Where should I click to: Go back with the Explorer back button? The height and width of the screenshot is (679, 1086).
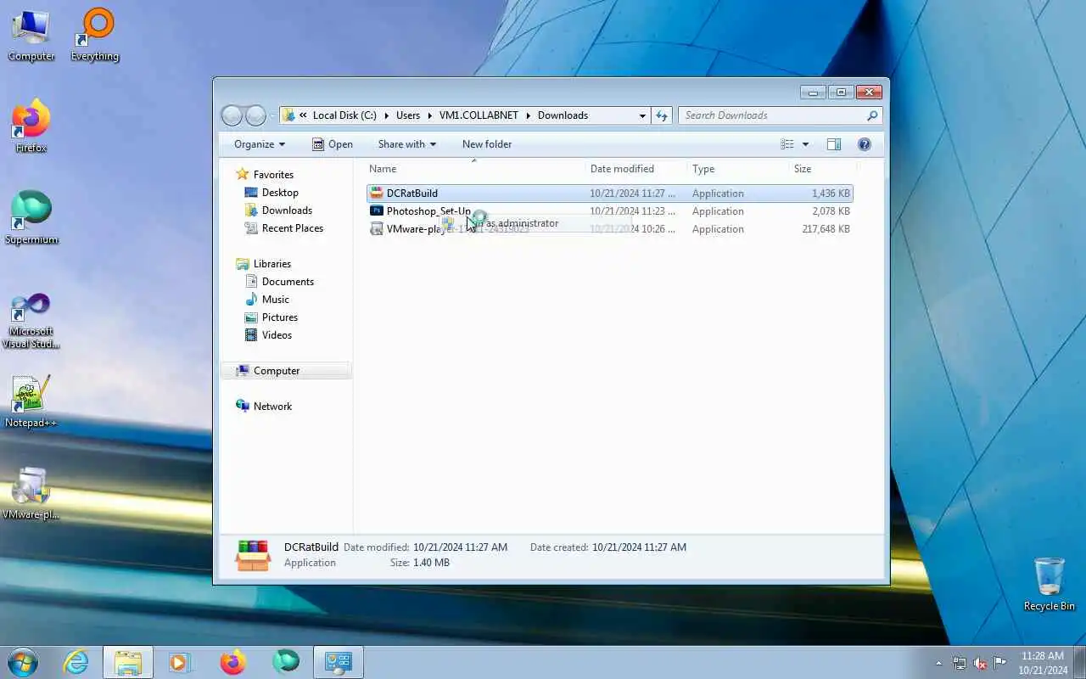tap(232, 115)
